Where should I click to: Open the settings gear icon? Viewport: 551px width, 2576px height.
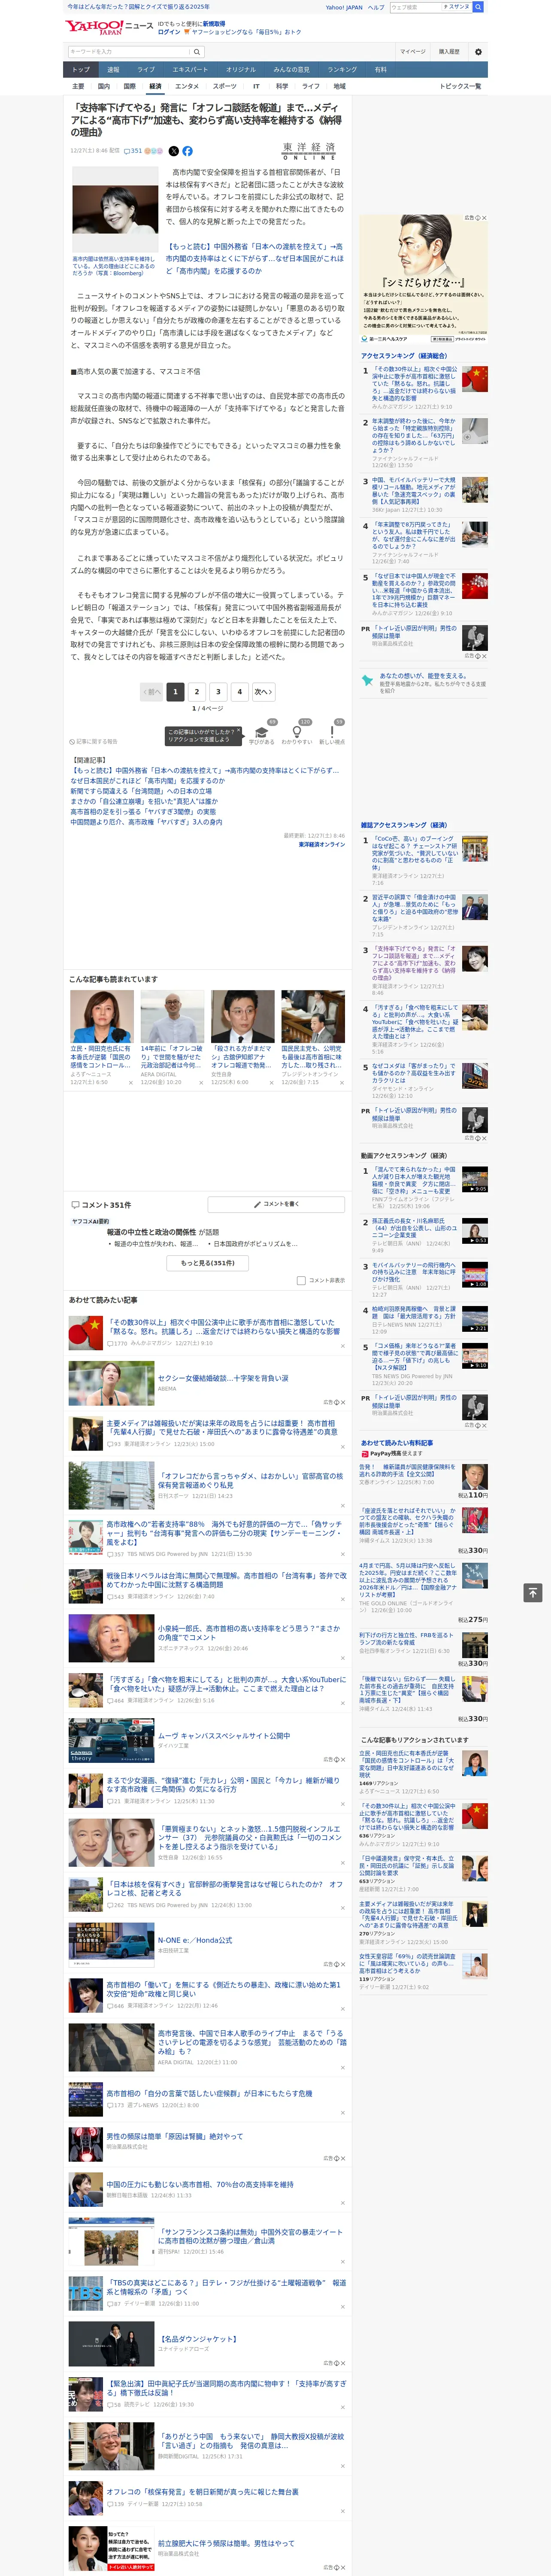478,52
